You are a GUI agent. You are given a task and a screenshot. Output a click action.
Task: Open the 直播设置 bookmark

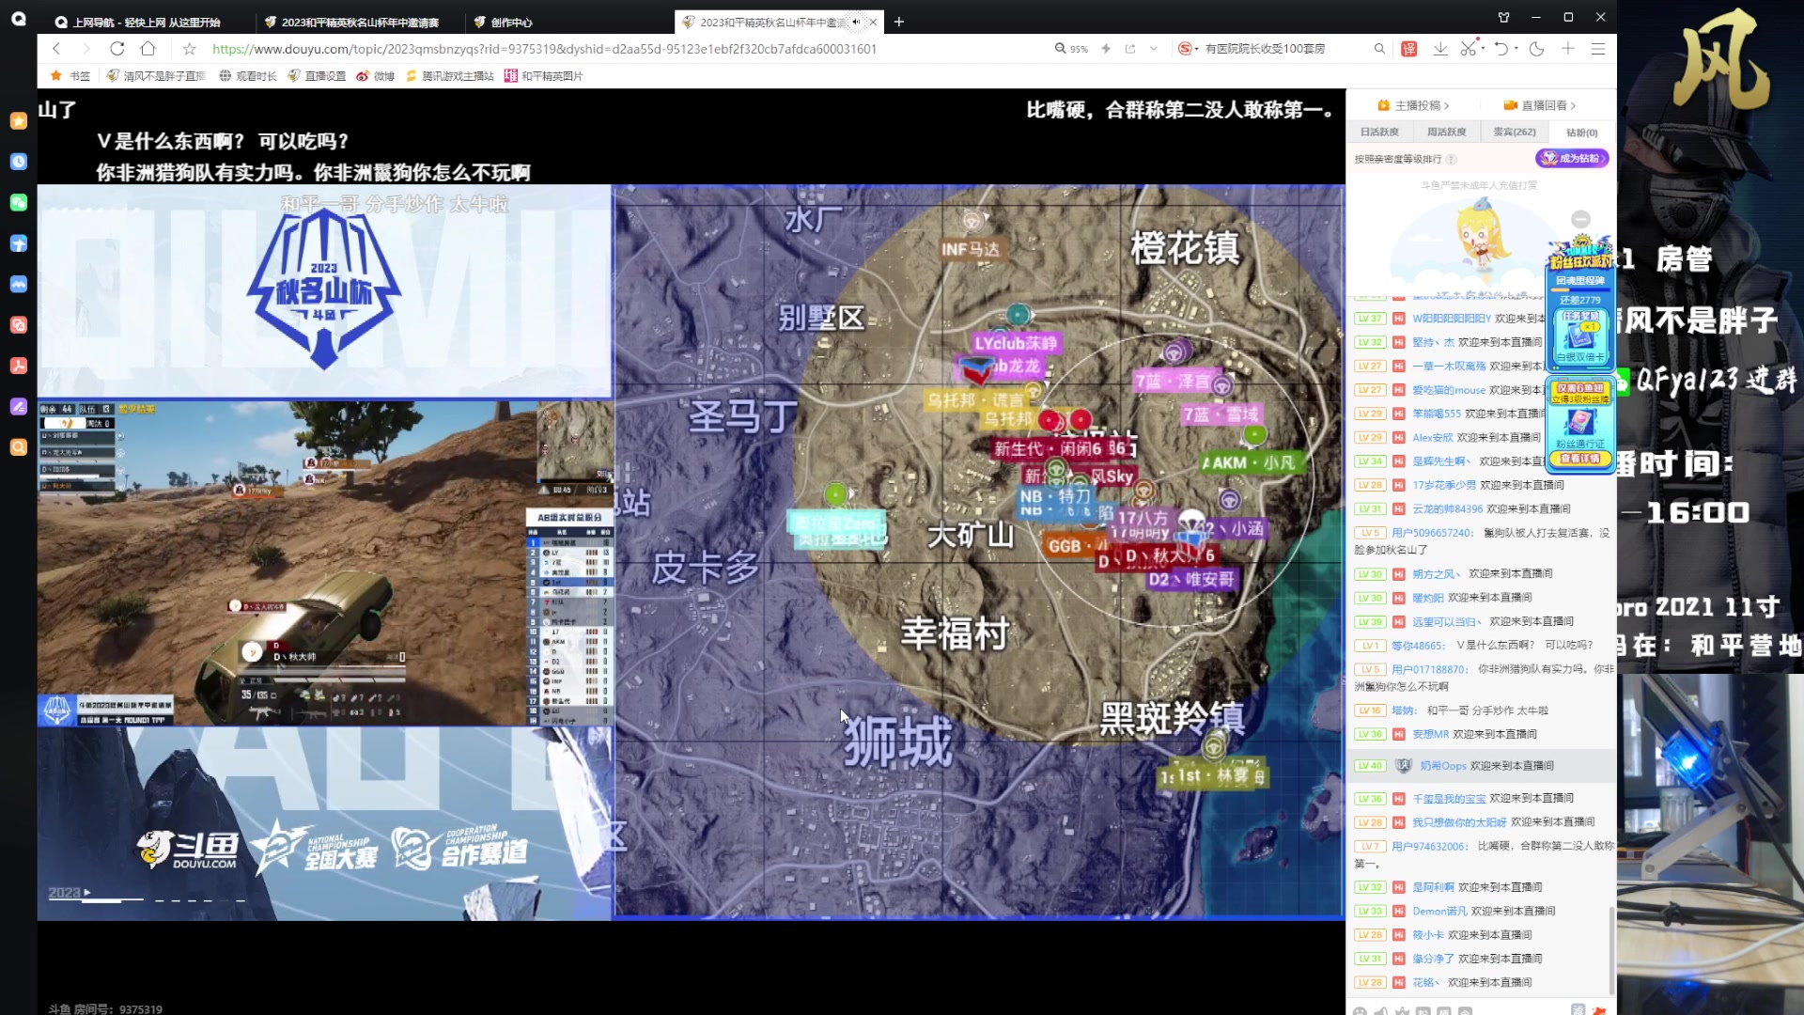click(317, 76)
